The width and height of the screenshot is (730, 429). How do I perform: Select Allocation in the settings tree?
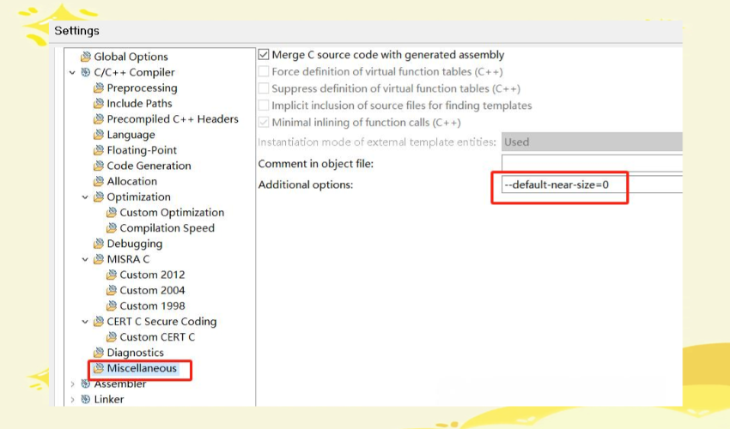point(131,181)
